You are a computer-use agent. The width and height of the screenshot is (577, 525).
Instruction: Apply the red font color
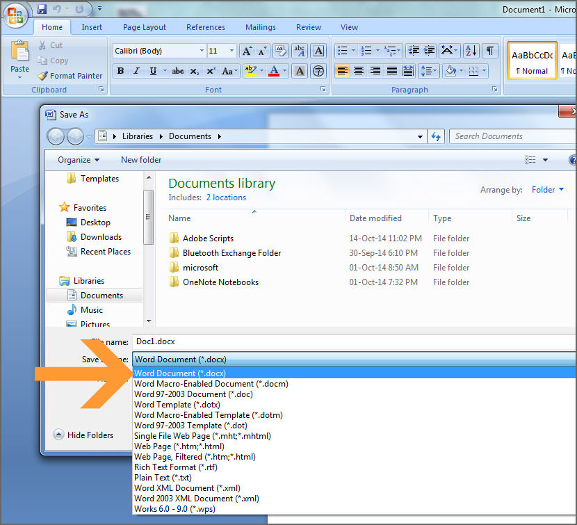click(x=274, y=71)
